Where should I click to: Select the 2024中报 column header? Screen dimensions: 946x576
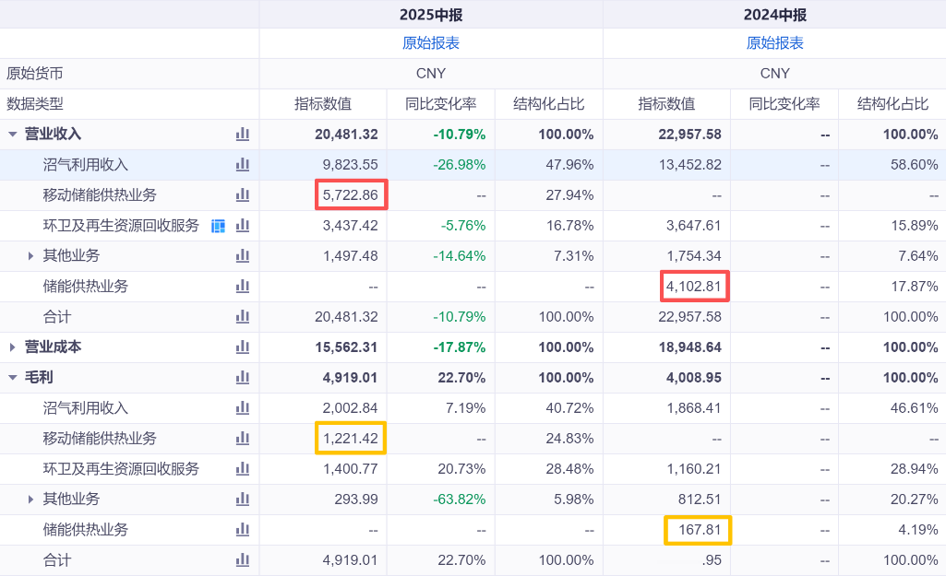pos(774,15)
